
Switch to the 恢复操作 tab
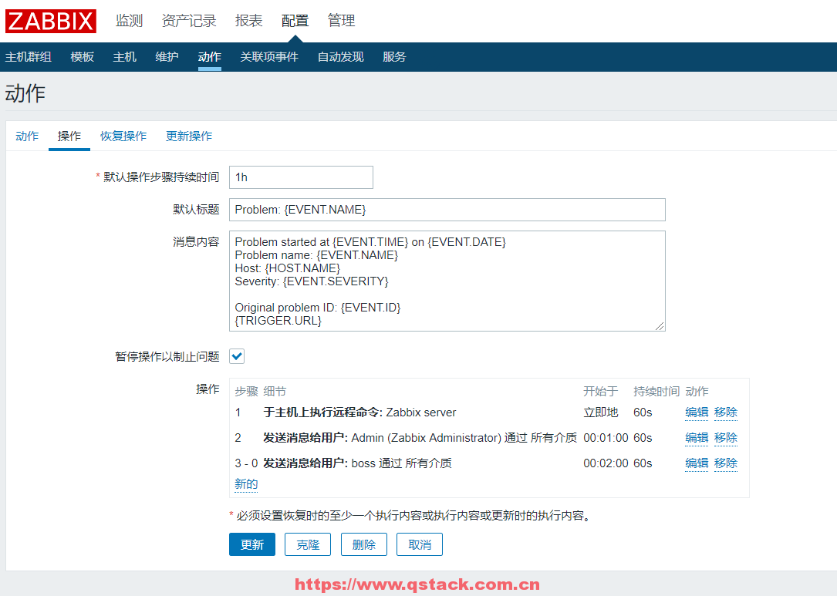(123, 136)
